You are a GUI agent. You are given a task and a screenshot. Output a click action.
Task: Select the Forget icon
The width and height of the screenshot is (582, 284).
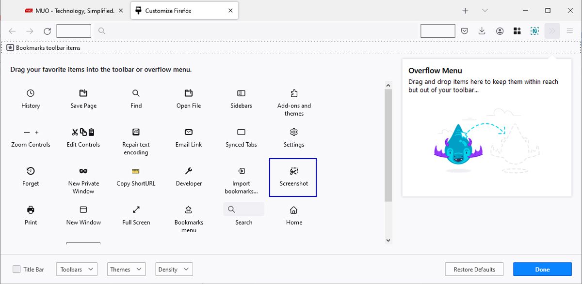(x=31, y=171)
